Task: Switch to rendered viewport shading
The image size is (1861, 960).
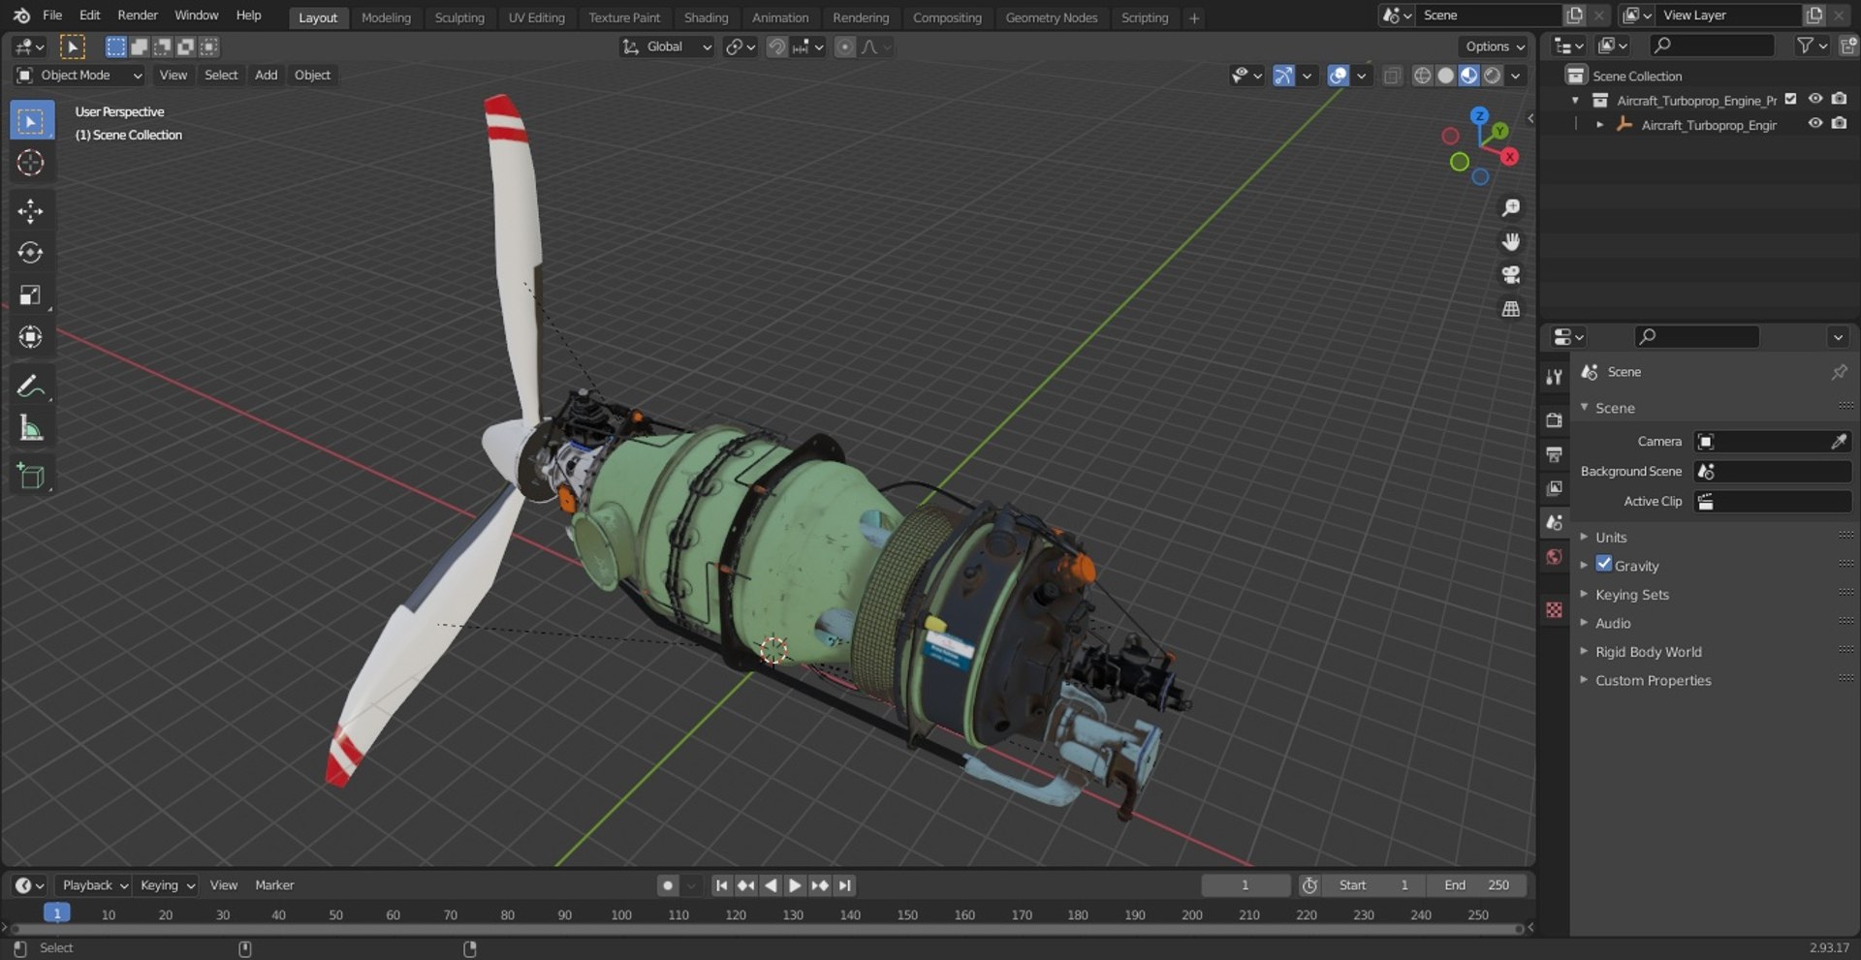Action: click(1493, 76)
